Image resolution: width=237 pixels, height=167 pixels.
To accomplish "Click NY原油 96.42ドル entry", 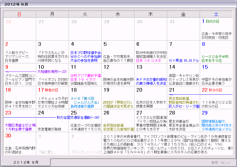I will point(184,61).
